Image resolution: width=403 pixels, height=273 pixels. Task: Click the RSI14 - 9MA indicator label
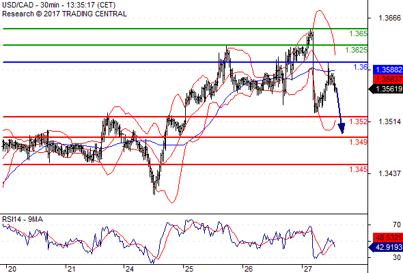[23, 219]
